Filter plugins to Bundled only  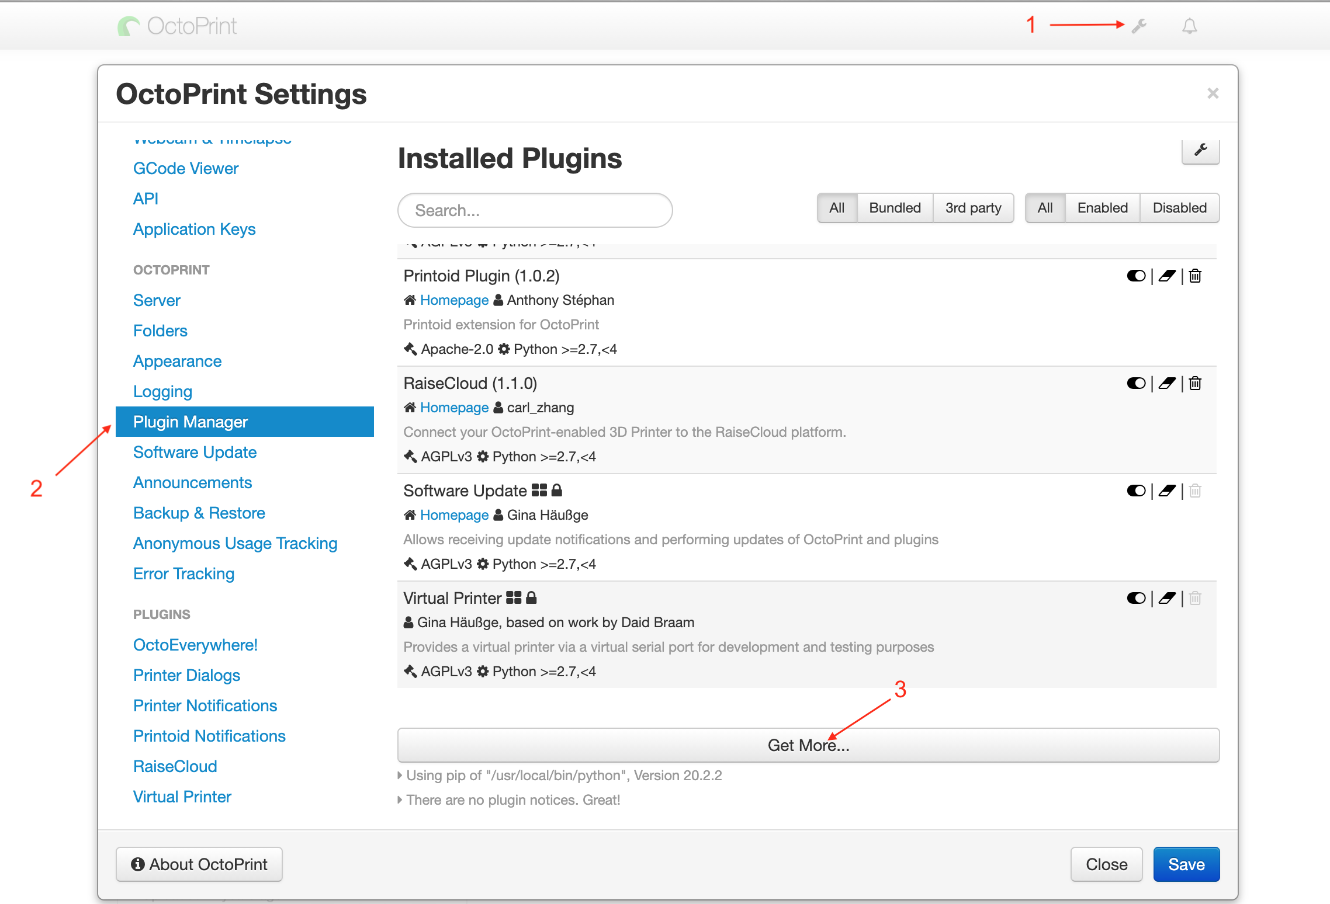click(x=895, y=208)
